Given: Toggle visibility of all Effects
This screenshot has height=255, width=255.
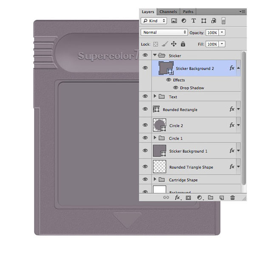Looking at the screenshot, I should (x=169, y=80).
